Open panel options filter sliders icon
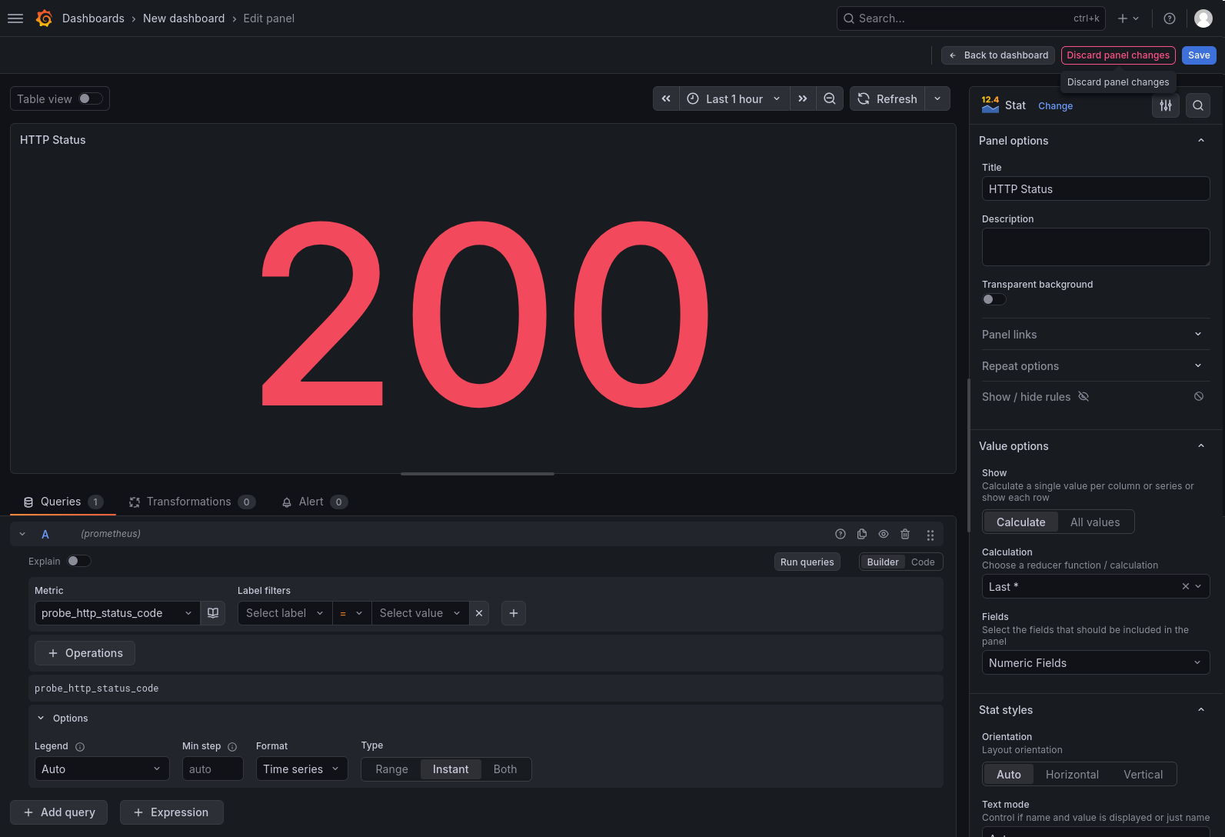The width and height of the screenshot is (1225, 837). pyautogui.click(x=1166, y=105)
